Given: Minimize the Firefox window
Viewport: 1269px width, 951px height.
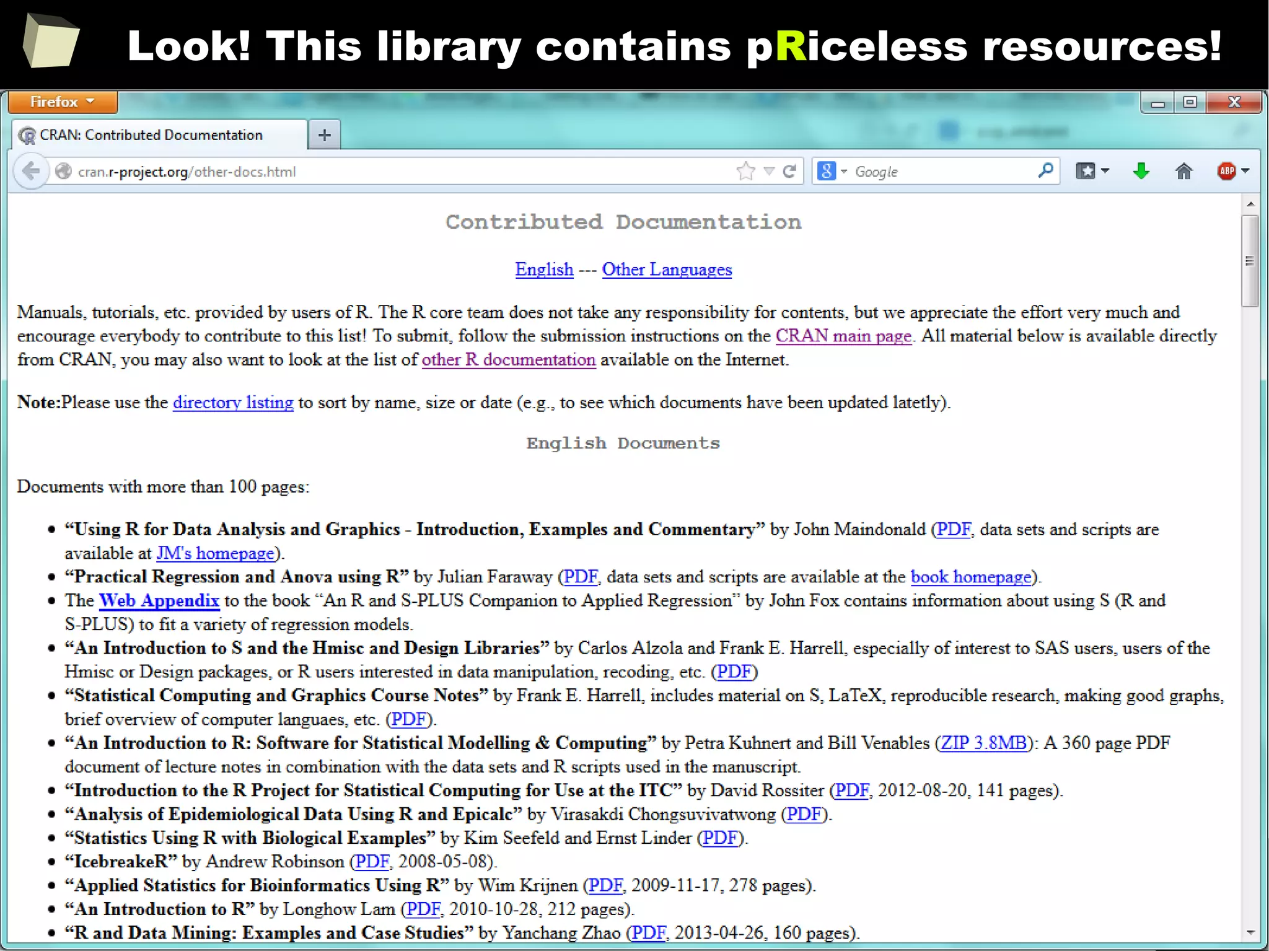Looking at the screenshot, I should coord(1157,102).
